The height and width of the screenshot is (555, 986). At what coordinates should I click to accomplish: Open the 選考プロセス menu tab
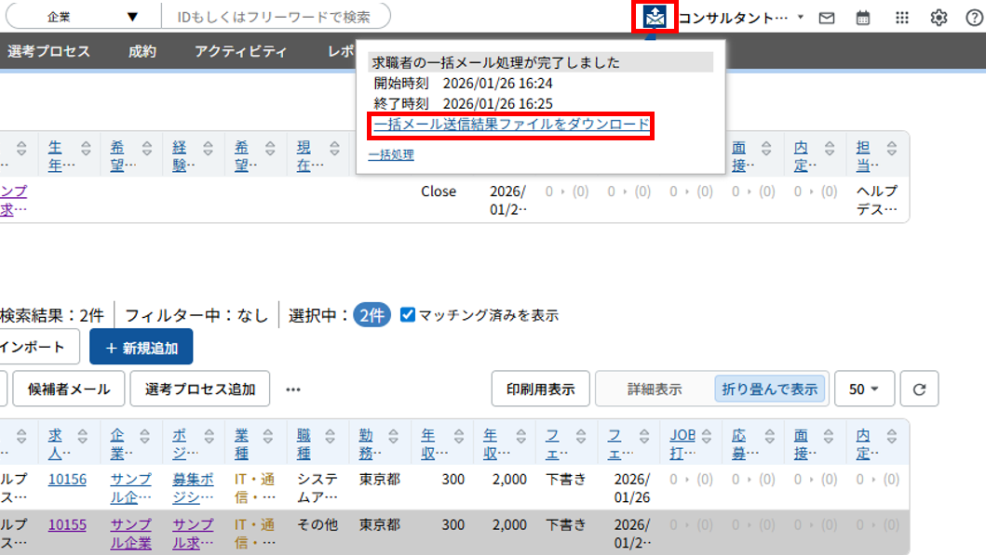click(48, 51)
